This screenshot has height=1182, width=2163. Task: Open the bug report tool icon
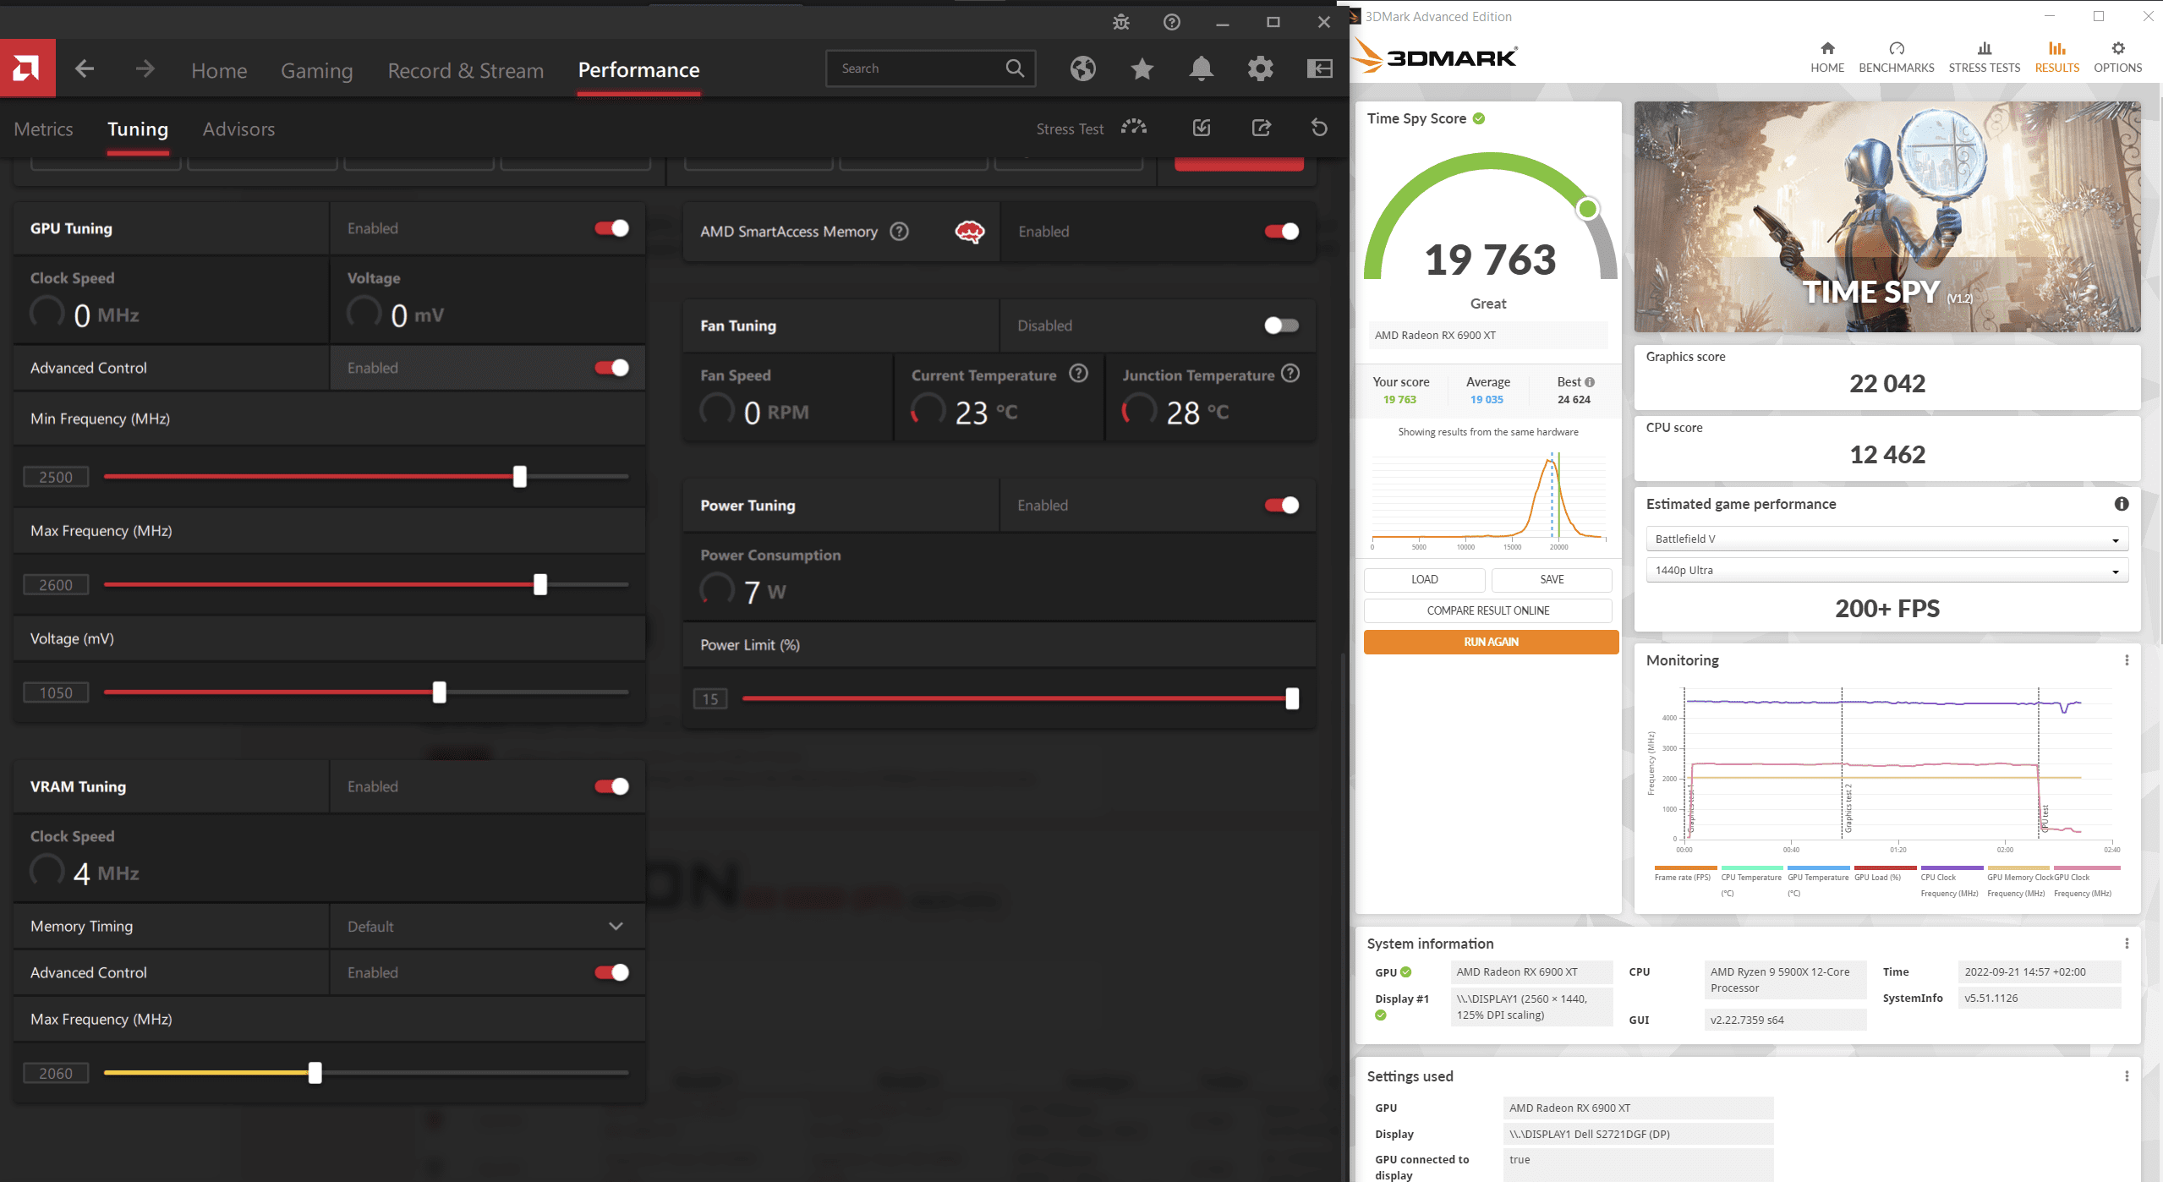coord(1121,23)
